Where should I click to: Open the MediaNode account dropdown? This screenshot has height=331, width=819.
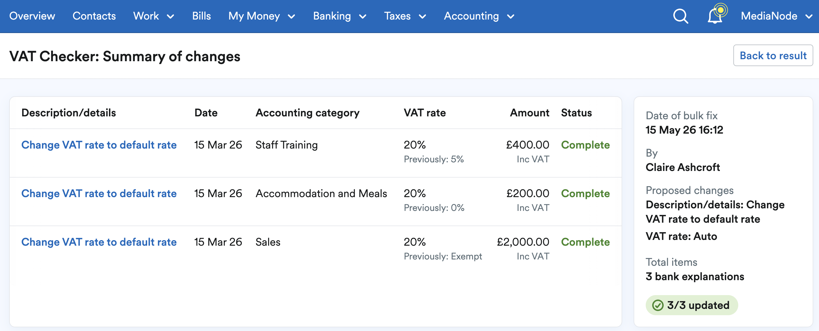tap(776, 16)
